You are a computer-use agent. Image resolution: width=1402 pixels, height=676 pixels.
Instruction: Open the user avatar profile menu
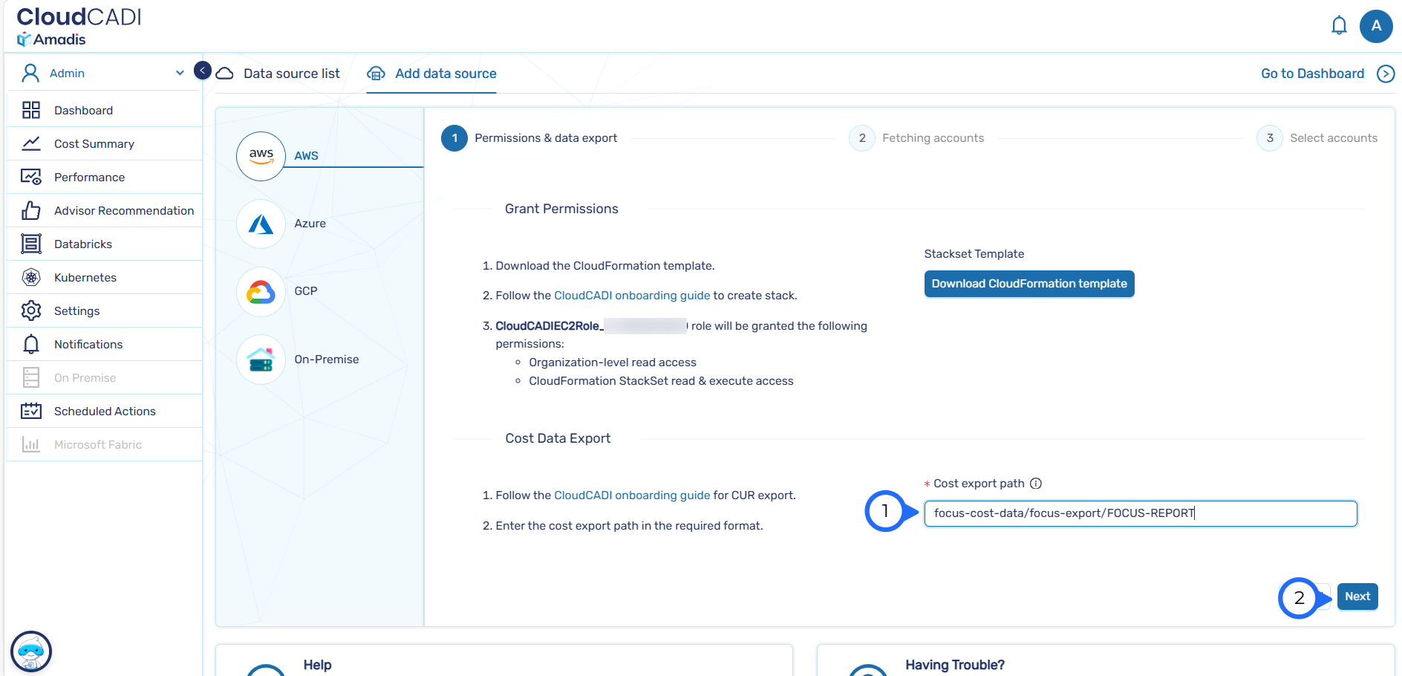point(1375,26)
